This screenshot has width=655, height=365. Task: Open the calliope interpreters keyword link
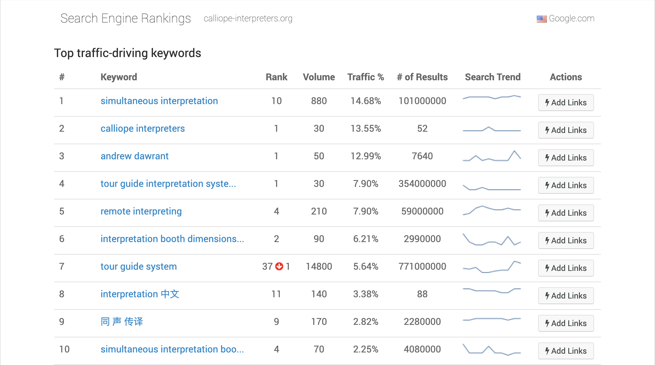click(142, 129)
